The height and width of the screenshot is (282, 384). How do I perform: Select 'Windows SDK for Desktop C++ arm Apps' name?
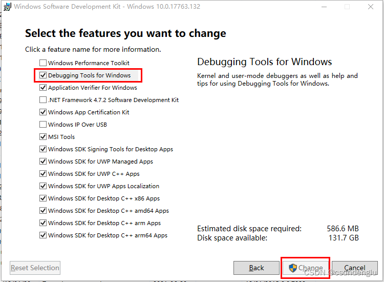pos(104,223)
